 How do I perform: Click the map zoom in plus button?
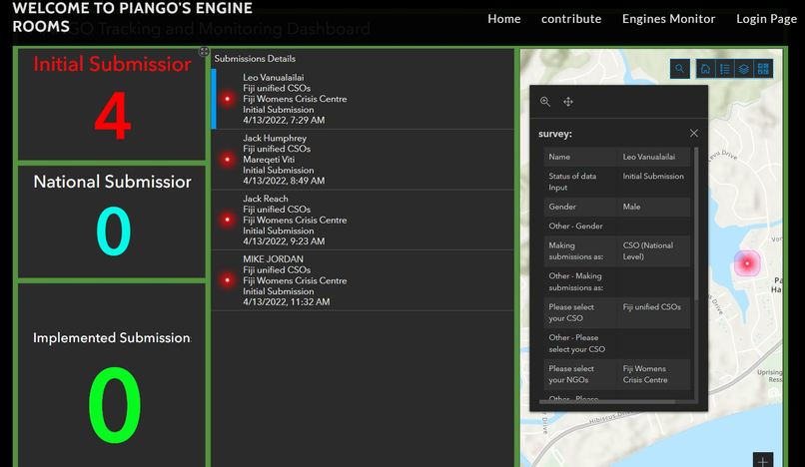763,460
